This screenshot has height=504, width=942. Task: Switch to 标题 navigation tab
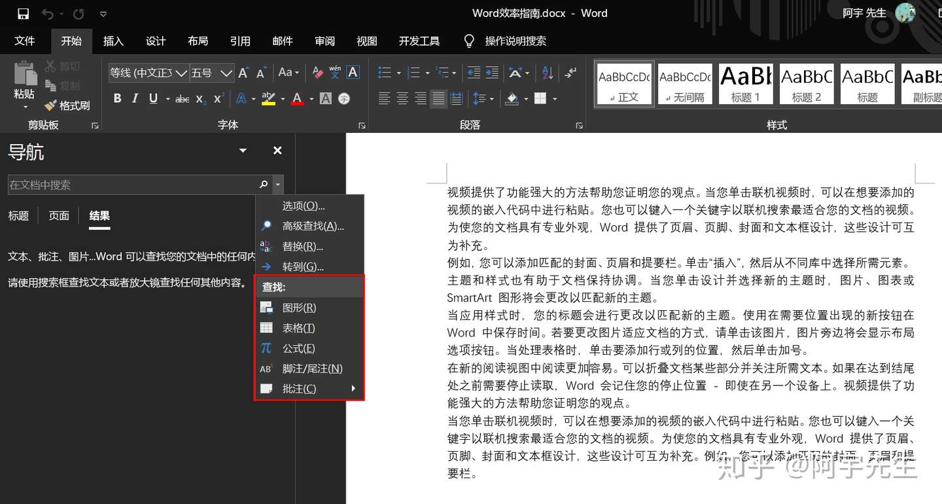tap(18, 215)
